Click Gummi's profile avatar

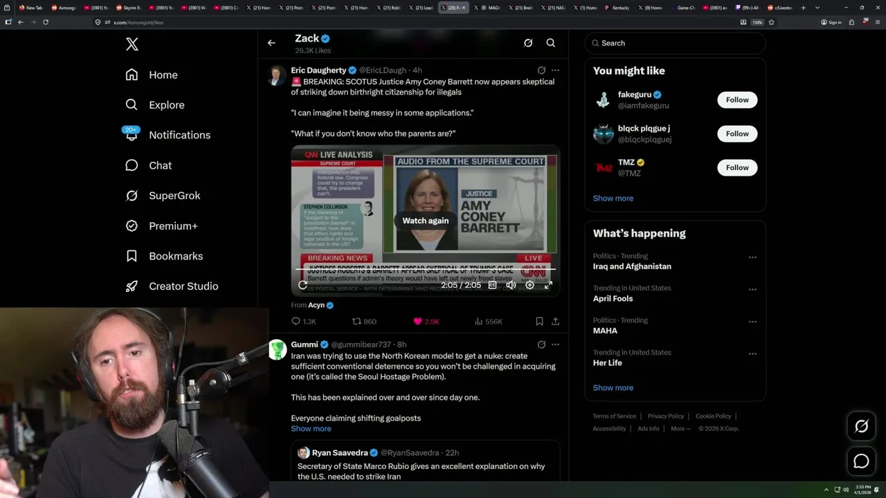(x=277, y=350)
